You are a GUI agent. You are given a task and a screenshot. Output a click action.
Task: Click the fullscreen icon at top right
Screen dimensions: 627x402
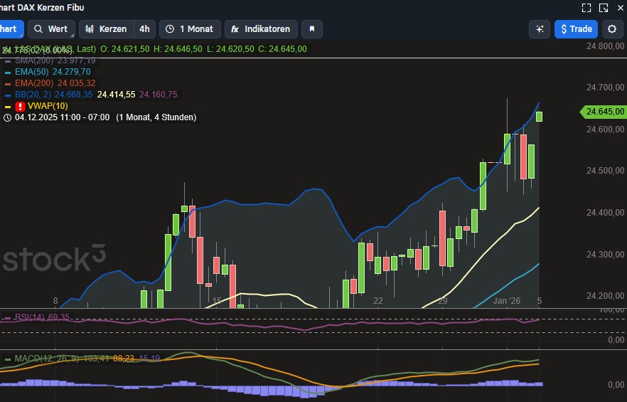pyautogui.click(x=586, y=8)
